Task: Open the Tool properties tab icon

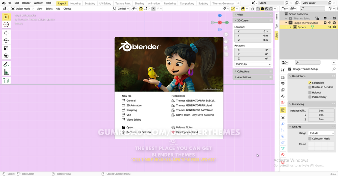Action: (283, 70)
